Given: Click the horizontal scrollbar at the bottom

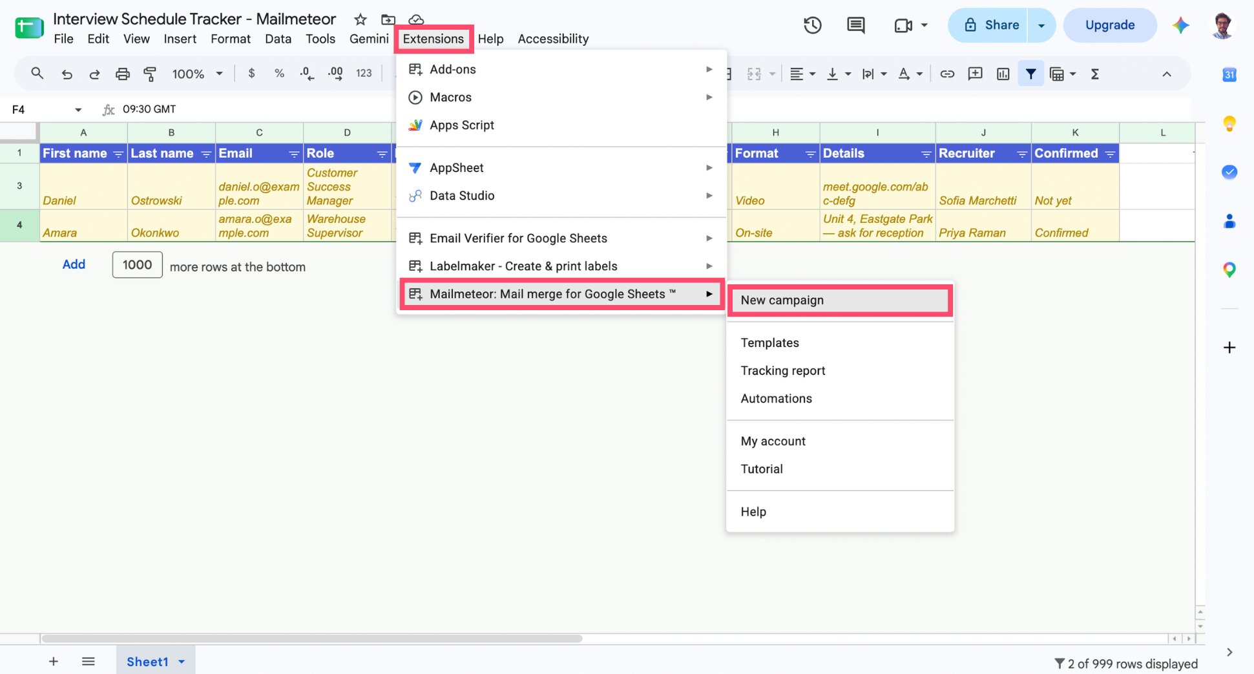Looking at the screenshot, I should [x=311, y=638].
